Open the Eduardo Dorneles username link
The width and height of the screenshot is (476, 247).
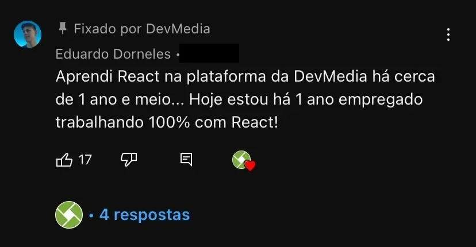[113, 54]
